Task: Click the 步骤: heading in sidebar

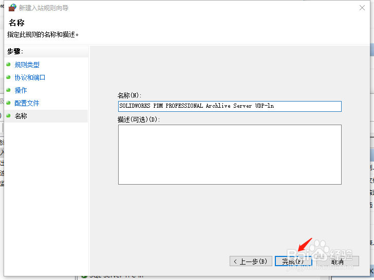Action: pos(15,51)
